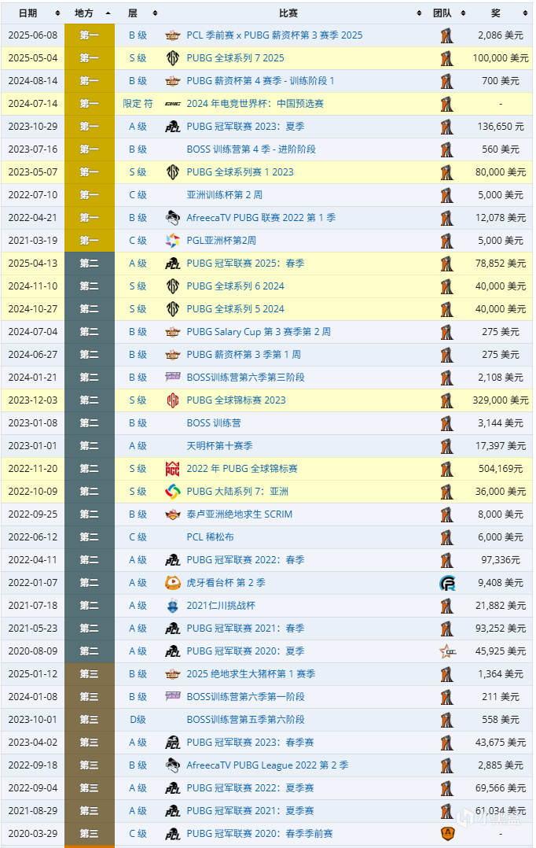536x848 pixels.
Task: Open PUBG 冠军联赛 2023:夏季 link
Action: coord(245,126)
